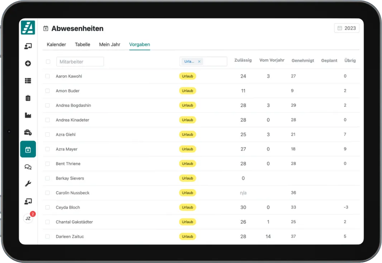Switch to the Kalender tab
The image size is (382, 263).
pyautogui.click(x=56, y=44)
